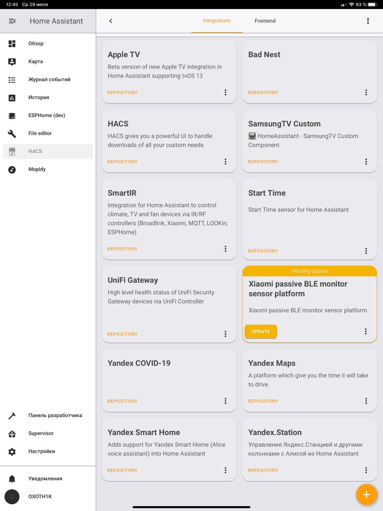Open the Supervisor panel
The image size is (383, 511).
click(x=48, y=434)
